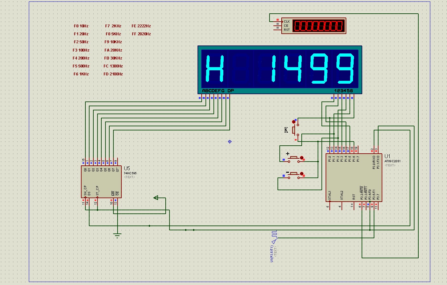Push the '+' button's red actuator

pos(302,158)
